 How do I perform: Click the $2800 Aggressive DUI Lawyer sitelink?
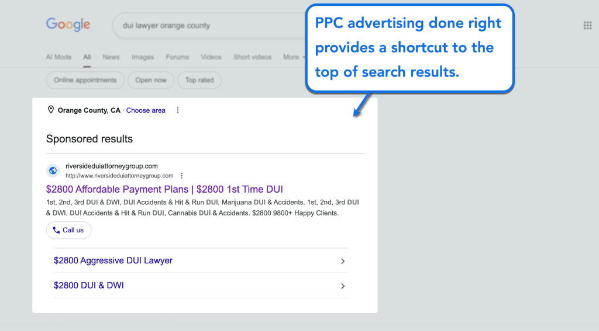(x=113, y=260)
